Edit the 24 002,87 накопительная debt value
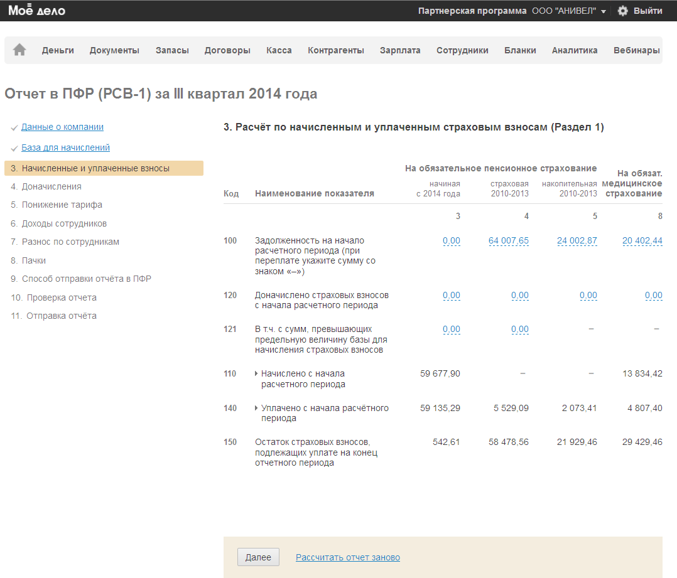Image resolution: width=677 pixels, height=578 pixels. coord(577,240)
